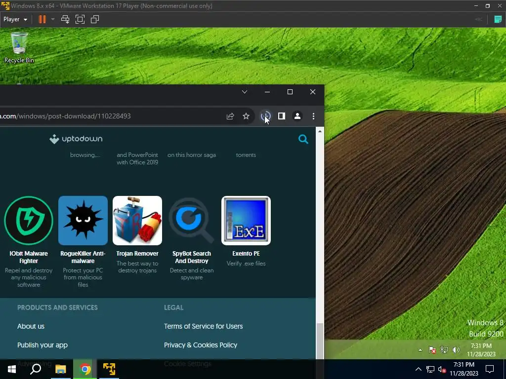The width and height of the screenshot is (506, 379).
Task: Click 'Detect and clean spyware' description
Action: tap(192, 274)
